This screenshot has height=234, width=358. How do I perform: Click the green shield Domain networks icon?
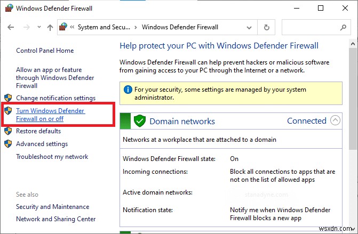coord(140,121)
